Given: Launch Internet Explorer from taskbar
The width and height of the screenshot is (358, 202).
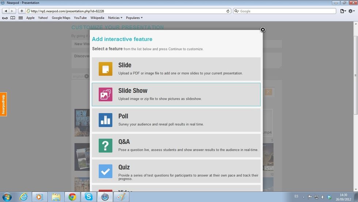Looking at the screenshot, I should pos(23,197).
